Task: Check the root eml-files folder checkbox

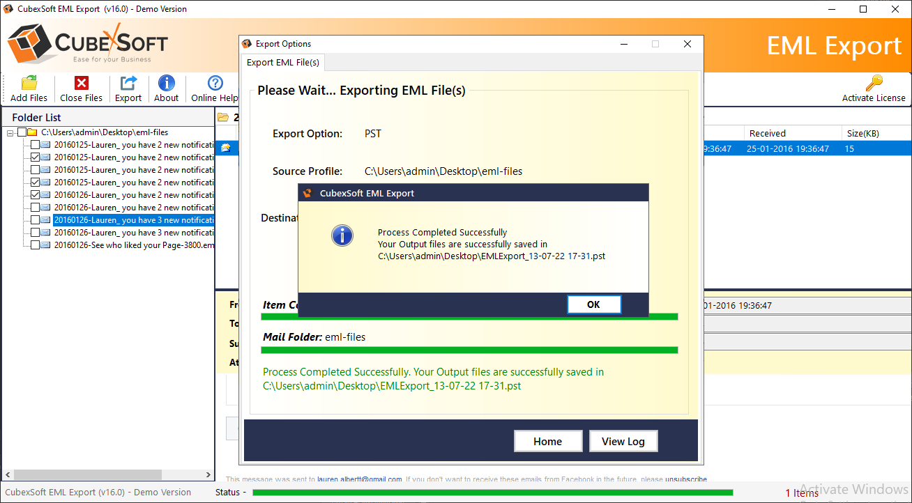Action: (x=22, y=132)
